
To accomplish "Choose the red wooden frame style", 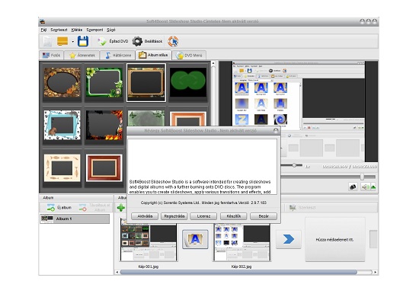I will click(104, 168).
